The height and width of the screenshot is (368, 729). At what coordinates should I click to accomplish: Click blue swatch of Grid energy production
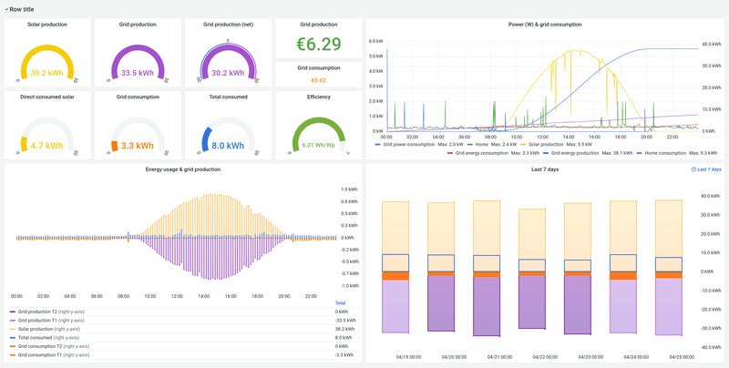[545, 153]
